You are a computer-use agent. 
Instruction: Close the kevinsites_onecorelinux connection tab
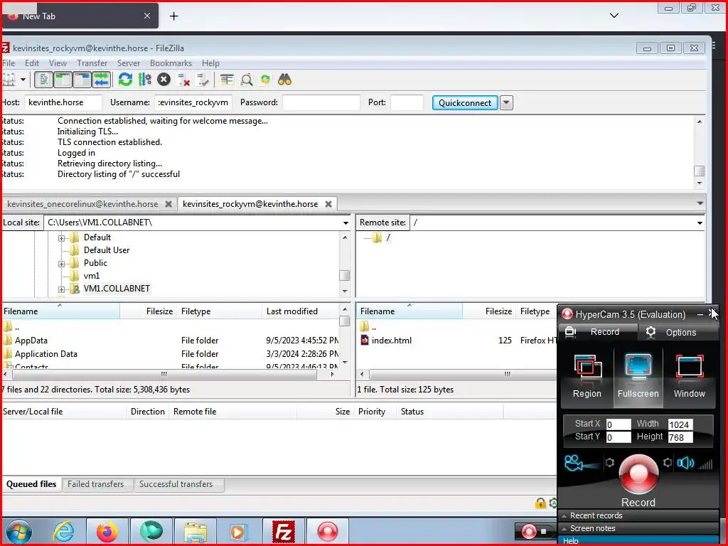[168, 204]
